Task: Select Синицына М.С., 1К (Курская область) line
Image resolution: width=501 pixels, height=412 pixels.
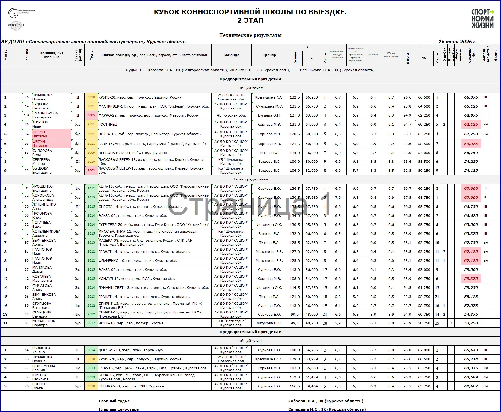Action: [x=327, y=409]
